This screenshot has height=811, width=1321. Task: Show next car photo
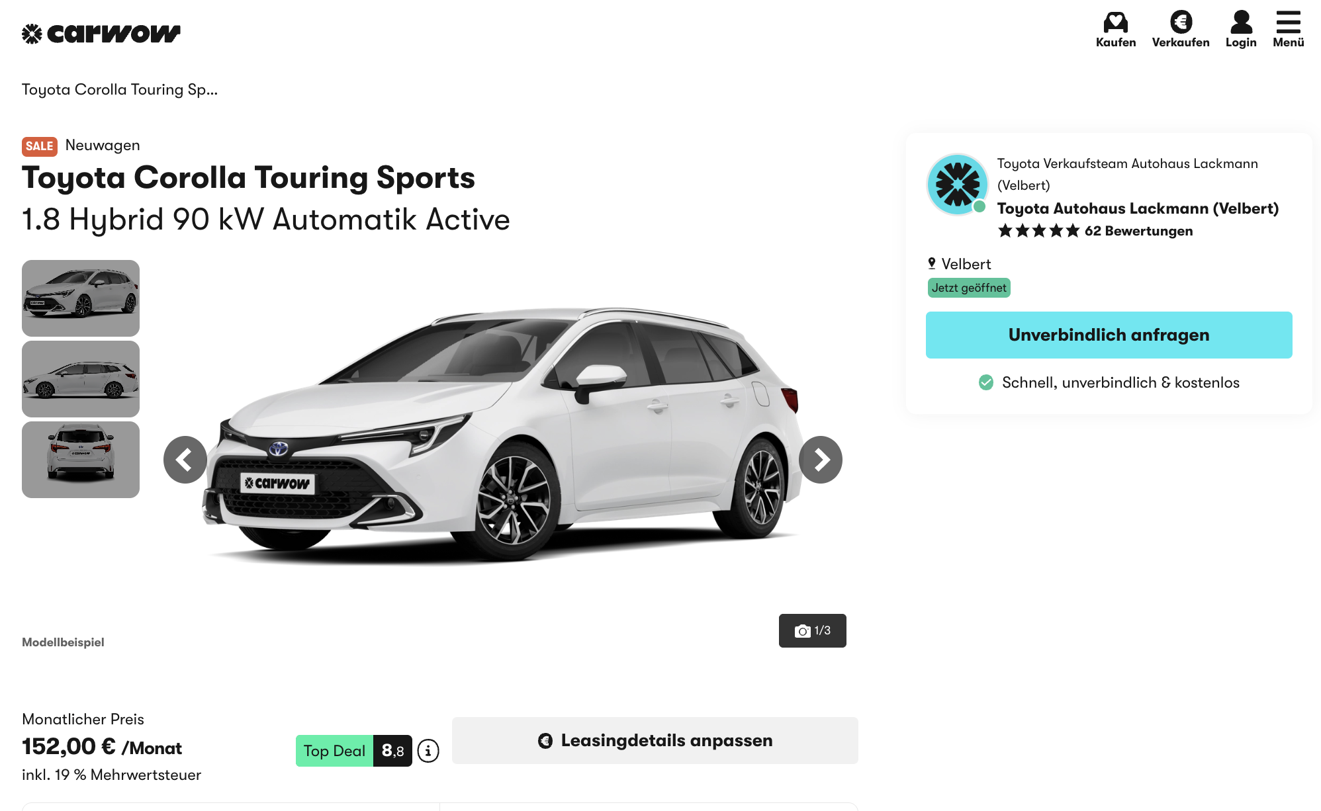click(x=821, y=460)
